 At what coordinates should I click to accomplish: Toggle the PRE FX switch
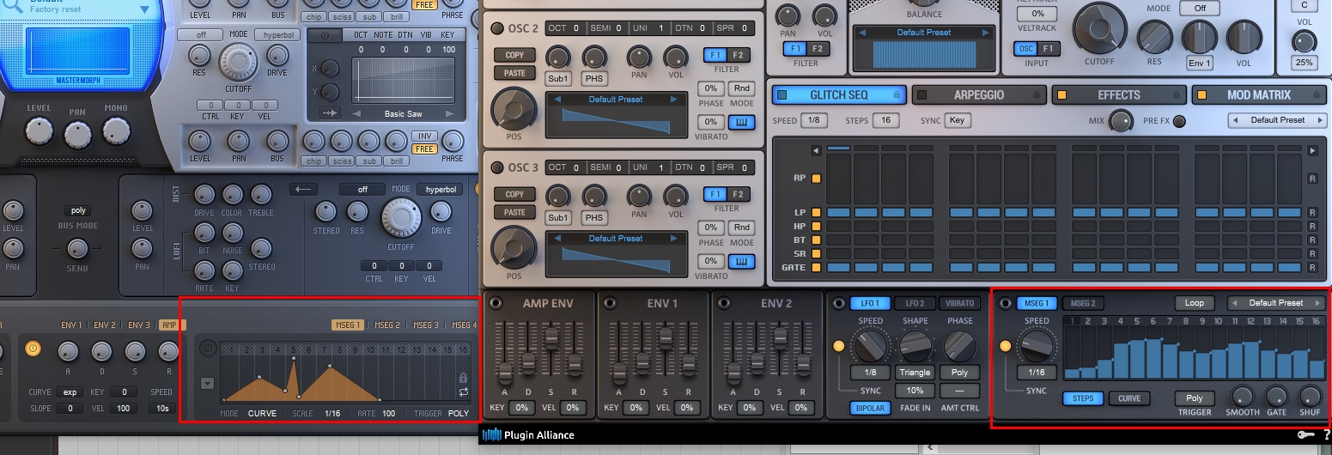pyautogui.click(x=1178, y=121)
